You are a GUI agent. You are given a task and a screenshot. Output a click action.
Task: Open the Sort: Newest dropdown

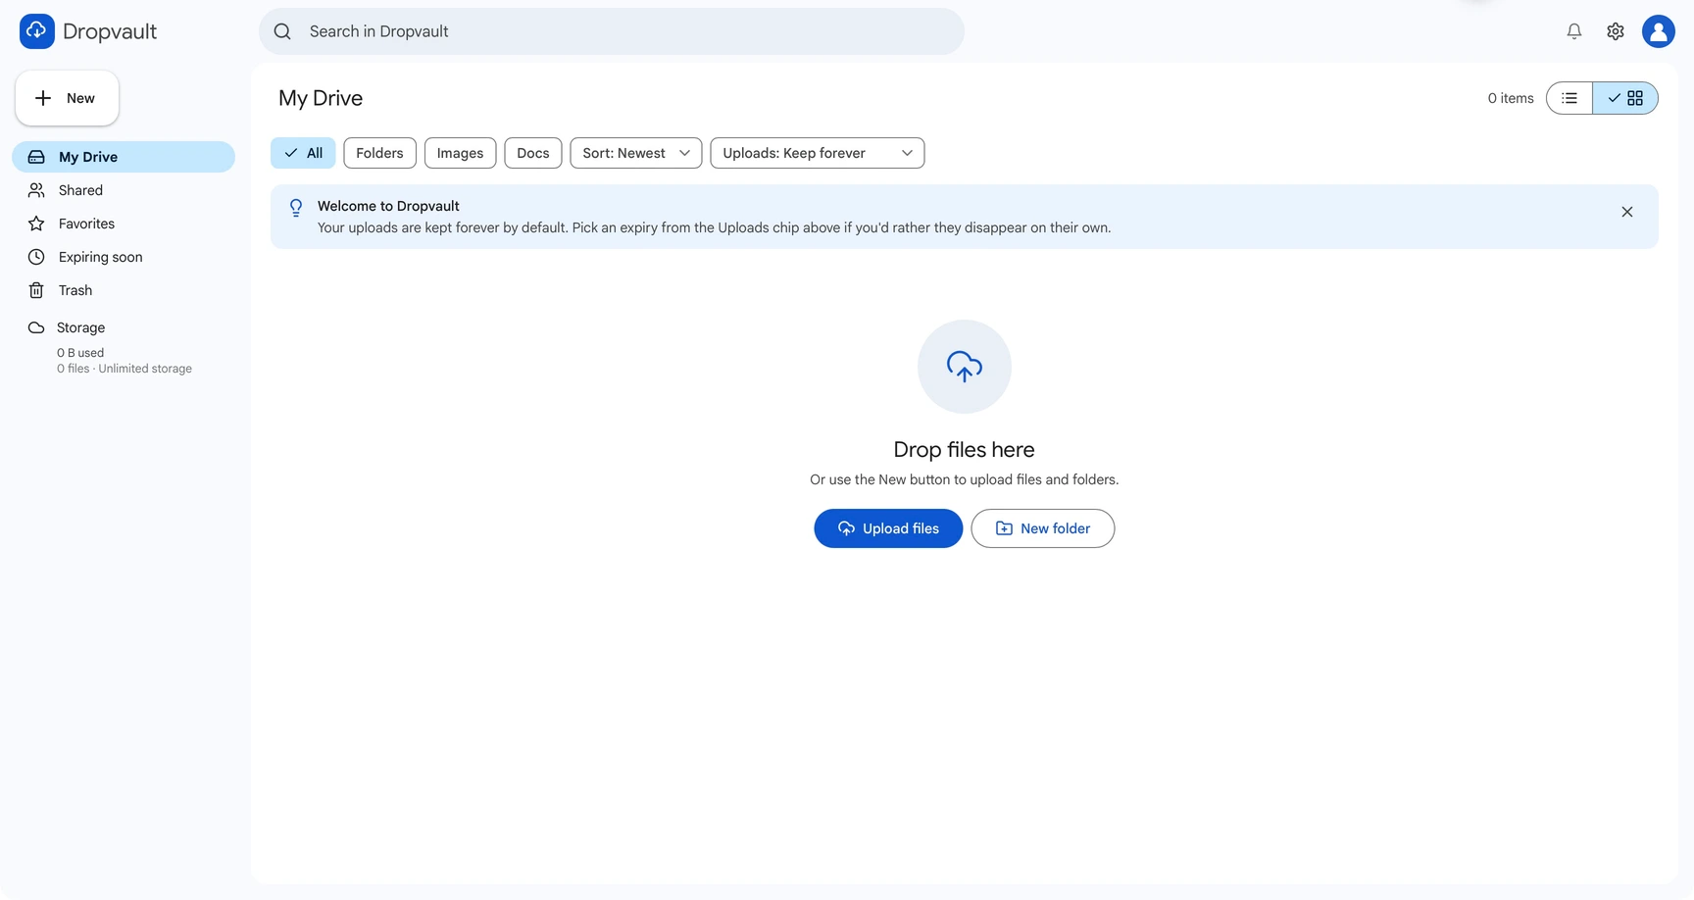tap(636, 153)
